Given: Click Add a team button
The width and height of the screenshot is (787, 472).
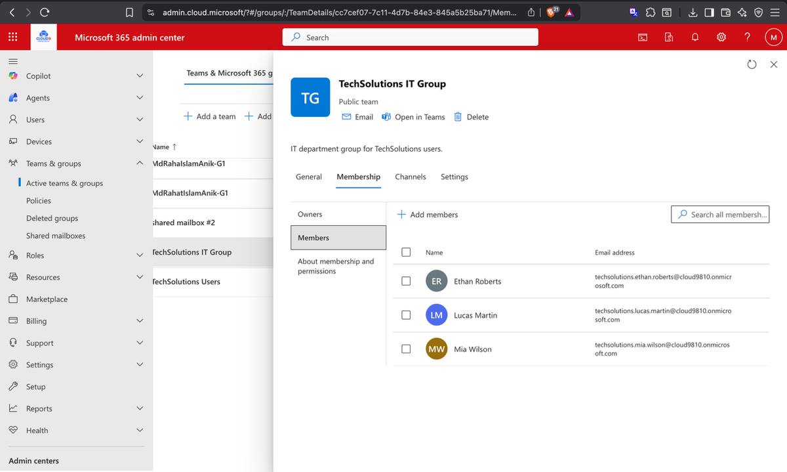Looking at the screenshot, I should coord(210,116).
